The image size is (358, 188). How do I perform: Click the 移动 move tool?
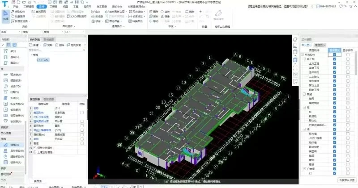click(x=153, y=21)
